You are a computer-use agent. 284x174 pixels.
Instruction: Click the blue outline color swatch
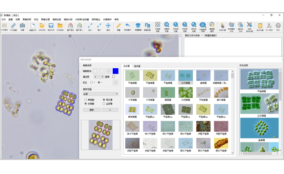(115, 71)
